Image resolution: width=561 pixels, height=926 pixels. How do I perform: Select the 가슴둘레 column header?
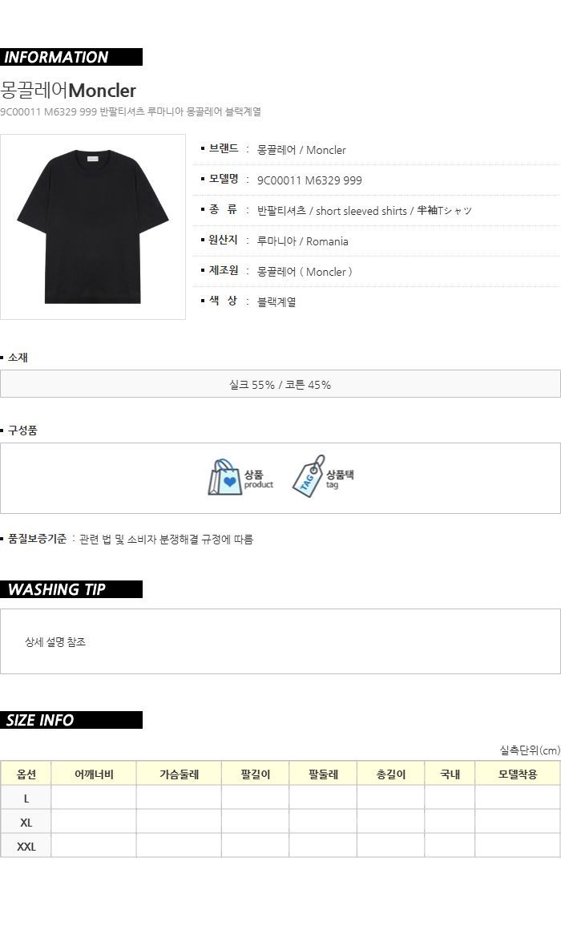[x=179, y=774]
